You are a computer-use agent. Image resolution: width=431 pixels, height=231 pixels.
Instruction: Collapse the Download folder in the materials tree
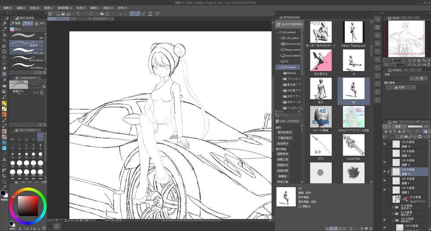[279, 67]
